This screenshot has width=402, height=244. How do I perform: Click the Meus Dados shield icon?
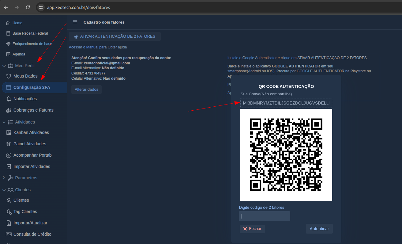9,76
